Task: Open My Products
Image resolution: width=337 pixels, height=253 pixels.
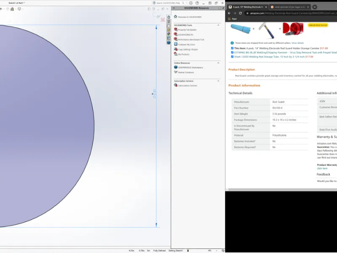Action: coord(182,54)
